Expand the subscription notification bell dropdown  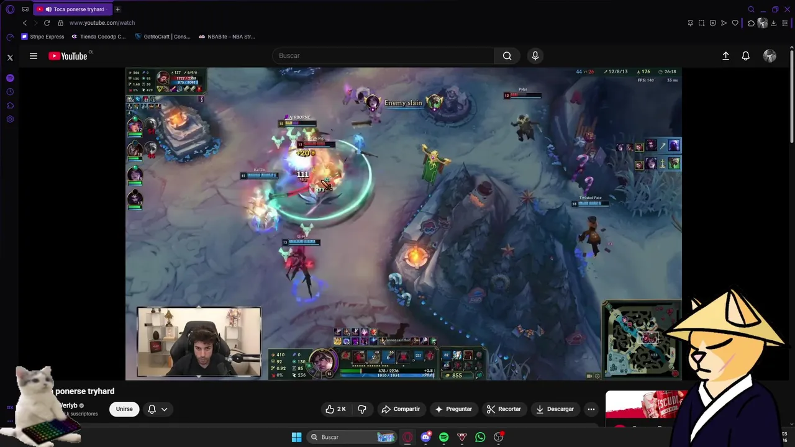tap(158, 409)
